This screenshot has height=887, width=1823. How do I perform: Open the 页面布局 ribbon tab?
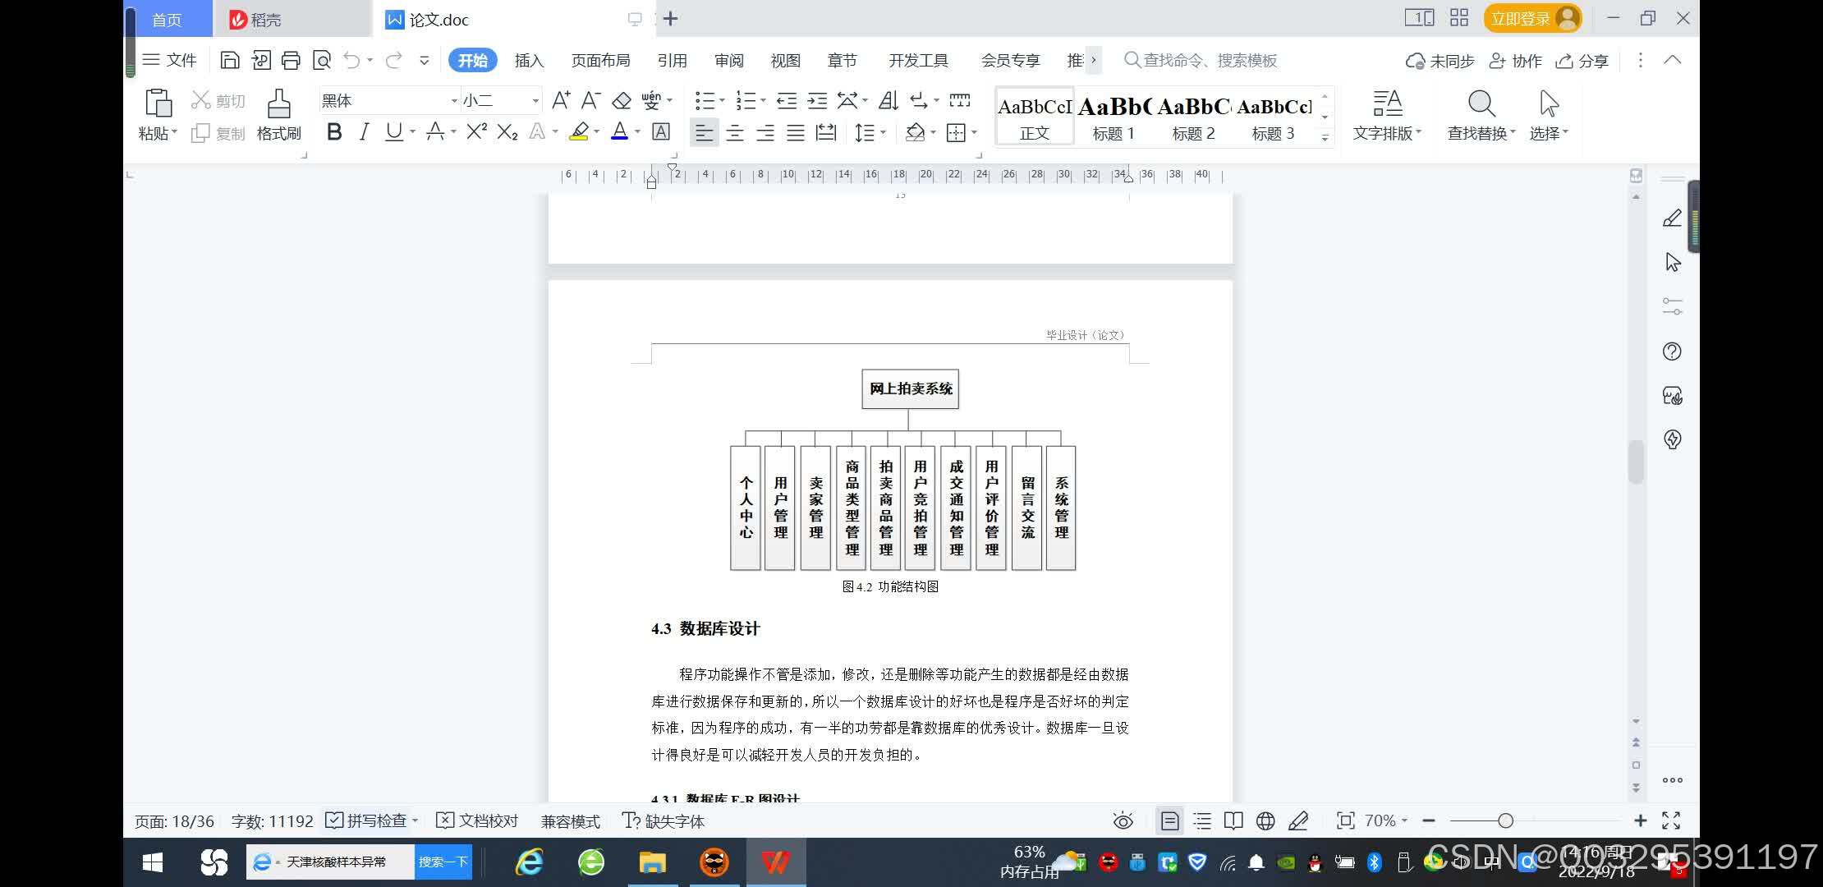[x=601, y=61]
